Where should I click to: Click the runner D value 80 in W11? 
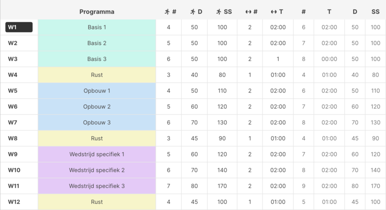point(194,186)
